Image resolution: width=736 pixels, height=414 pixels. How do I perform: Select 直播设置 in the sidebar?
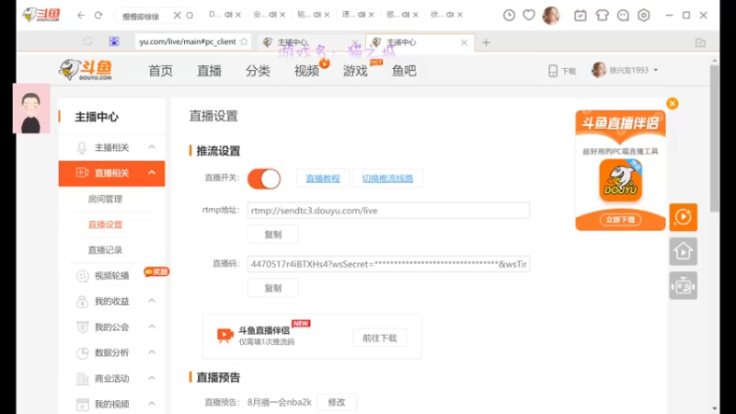click(105, 224)
